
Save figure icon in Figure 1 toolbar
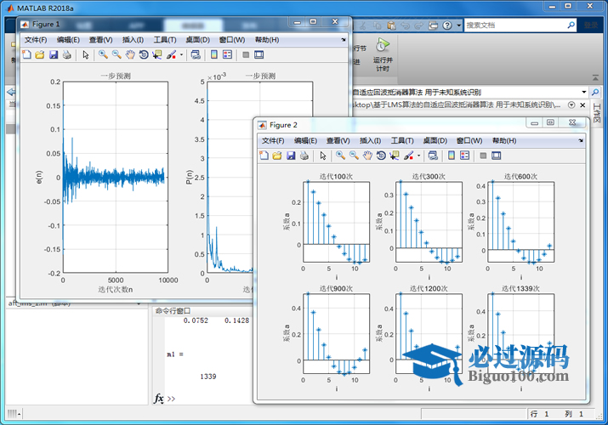pyautogui.click(x=53, y=54)
